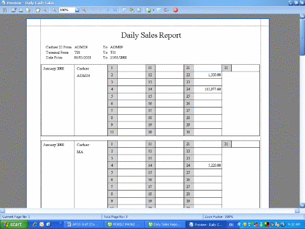Image resolution: width=305 pixels, height=229 pixels.
Task: Click the vertical scrollbar up arrow
Action: 303,16
